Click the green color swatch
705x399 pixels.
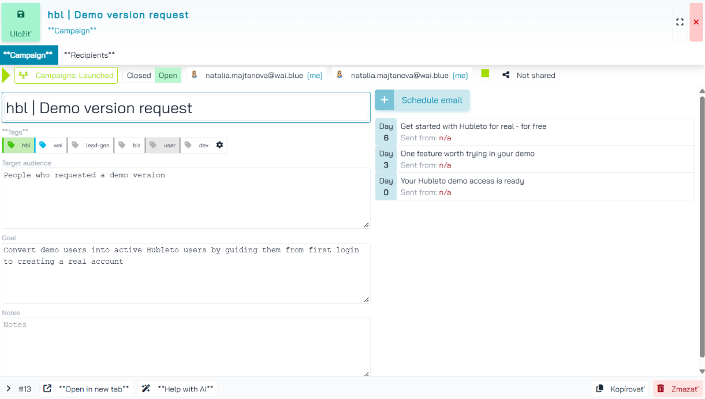coord(486,73)
